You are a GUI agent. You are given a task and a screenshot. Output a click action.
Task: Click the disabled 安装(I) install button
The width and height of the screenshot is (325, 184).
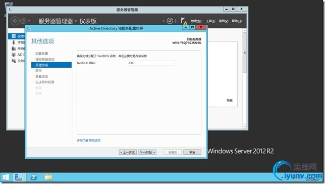click(x=173, y=152)
